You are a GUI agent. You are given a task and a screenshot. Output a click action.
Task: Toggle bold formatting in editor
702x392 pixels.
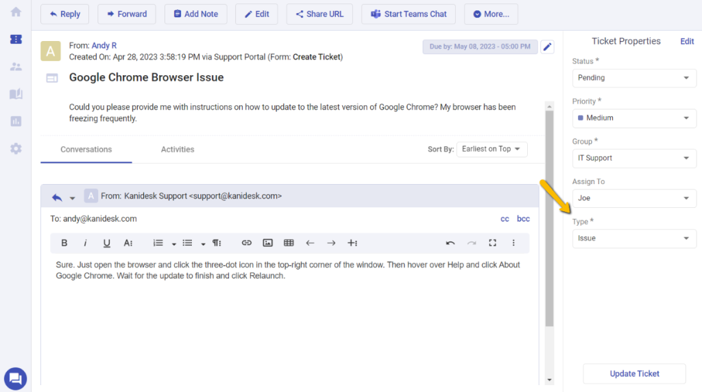pos(64,243)
